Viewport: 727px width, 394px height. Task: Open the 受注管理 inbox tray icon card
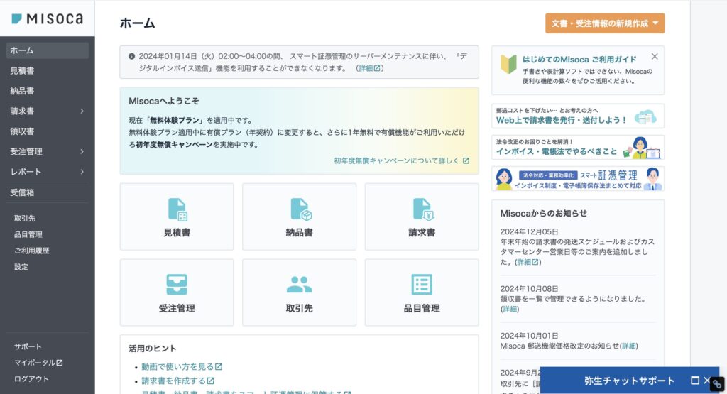(x=177, y=292)
